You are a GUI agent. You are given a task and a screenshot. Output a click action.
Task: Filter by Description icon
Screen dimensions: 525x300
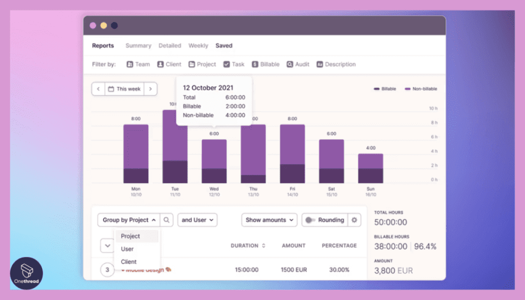[320, 64]
